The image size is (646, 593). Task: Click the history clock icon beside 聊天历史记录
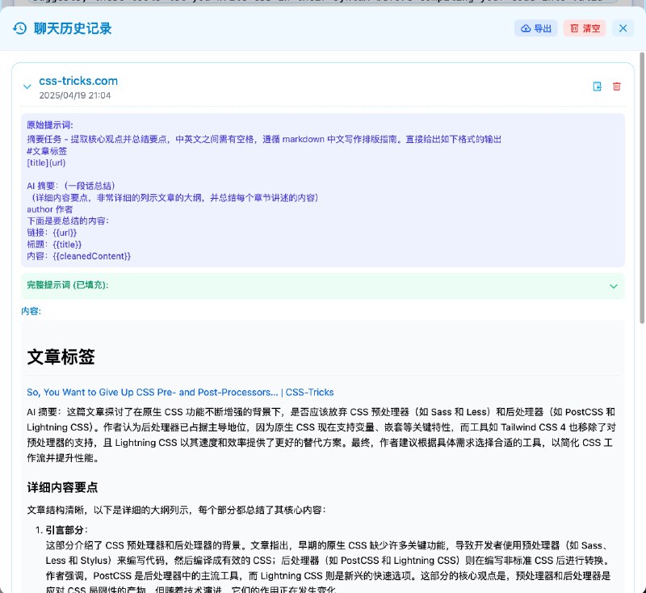(18, 28)
